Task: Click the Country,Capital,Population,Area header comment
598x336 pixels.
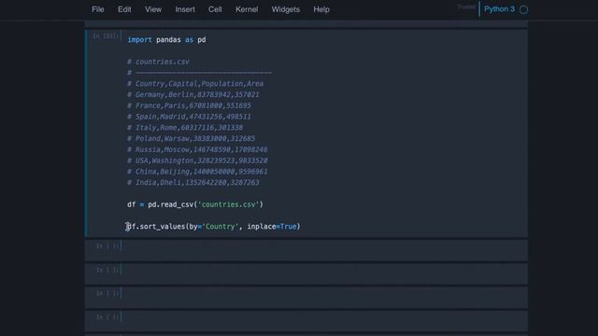Action: (x=195, y=84)
